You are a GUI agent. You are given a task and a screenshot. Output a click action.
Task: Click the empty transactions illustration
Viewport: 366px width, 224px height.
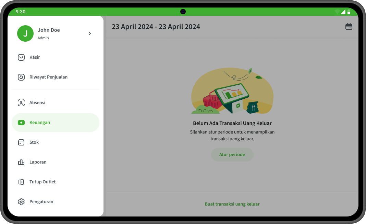pyautogui.click(x=232, y=91)
